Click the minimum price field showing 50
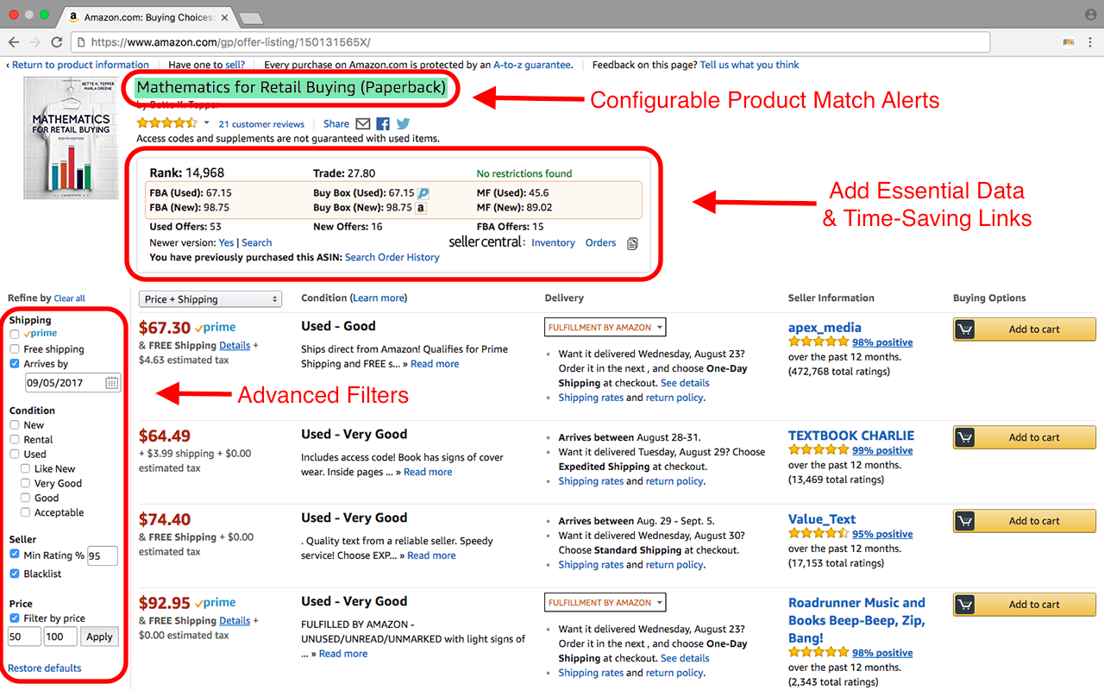The width and height of the screenshot is (1104, 690). tap(24, 637)
